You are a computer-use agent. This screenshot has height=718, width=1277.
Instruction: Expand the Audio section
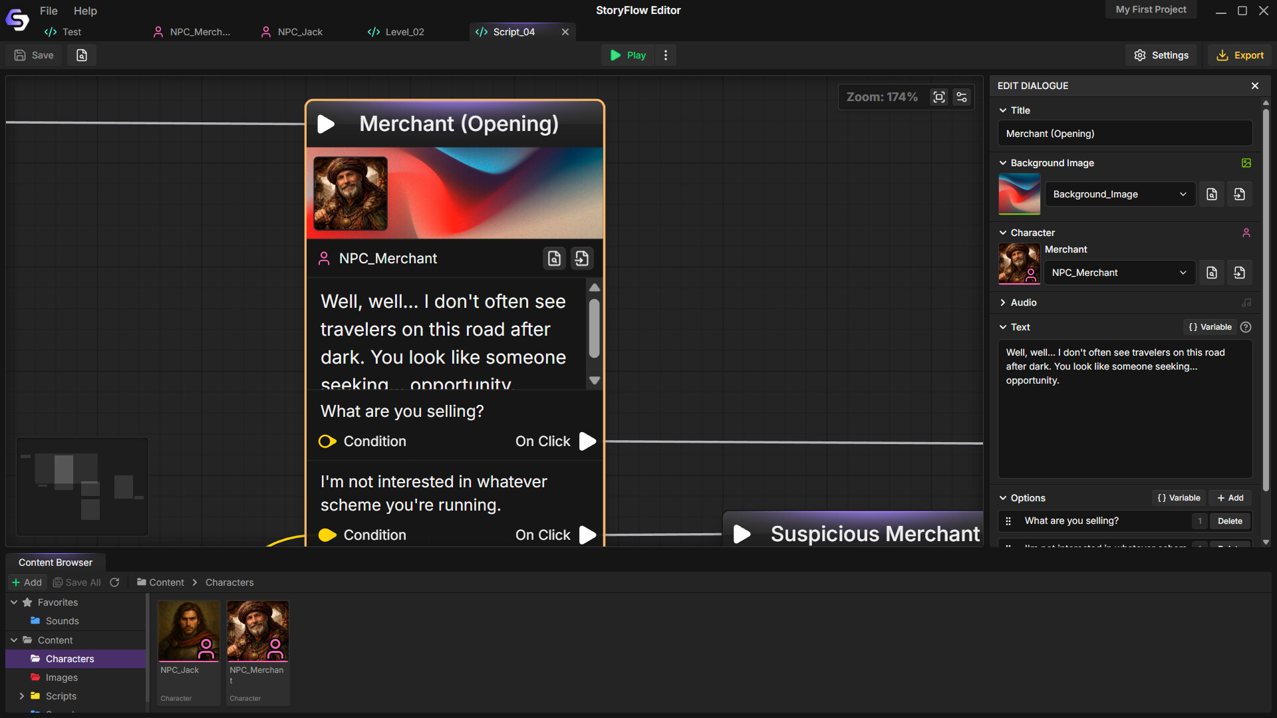[1003, 302]
